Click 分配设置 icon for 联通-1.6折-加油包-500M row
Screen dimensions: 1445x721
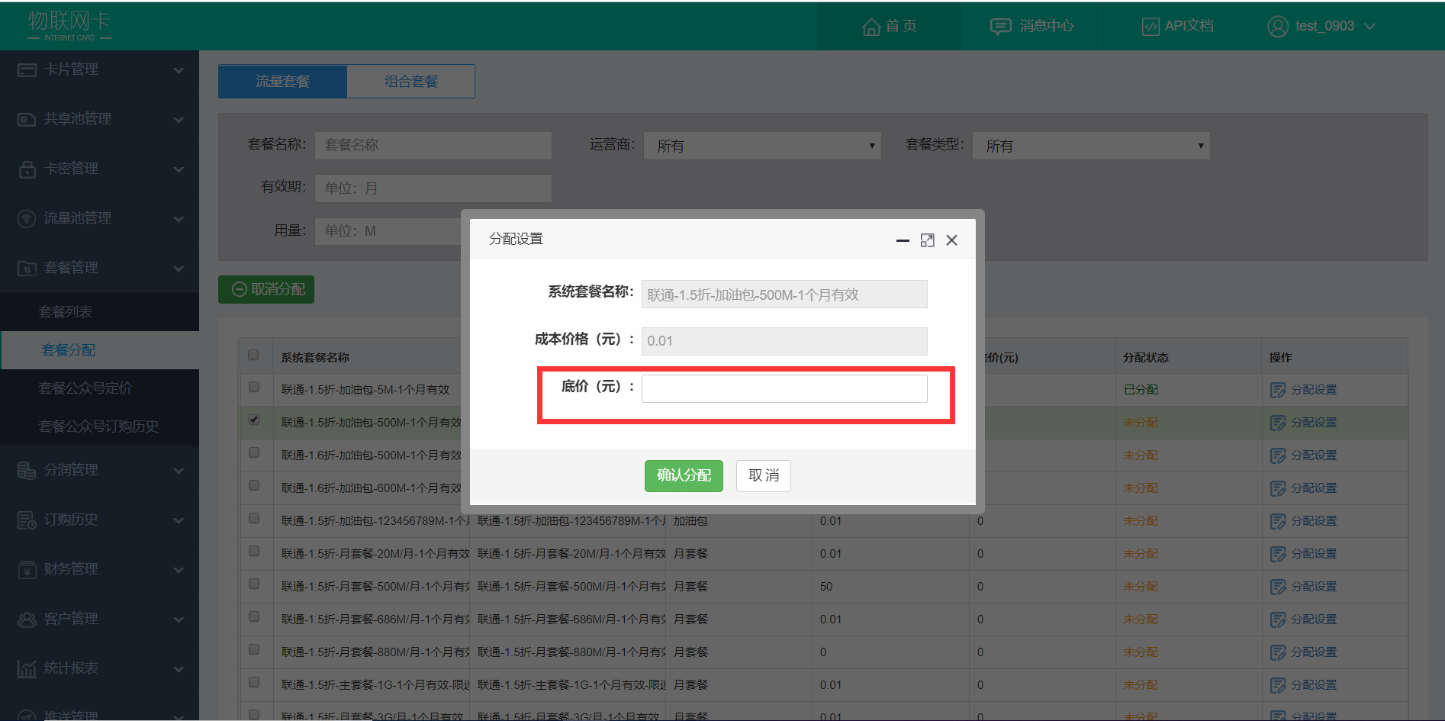click(x=1278, y=456)
